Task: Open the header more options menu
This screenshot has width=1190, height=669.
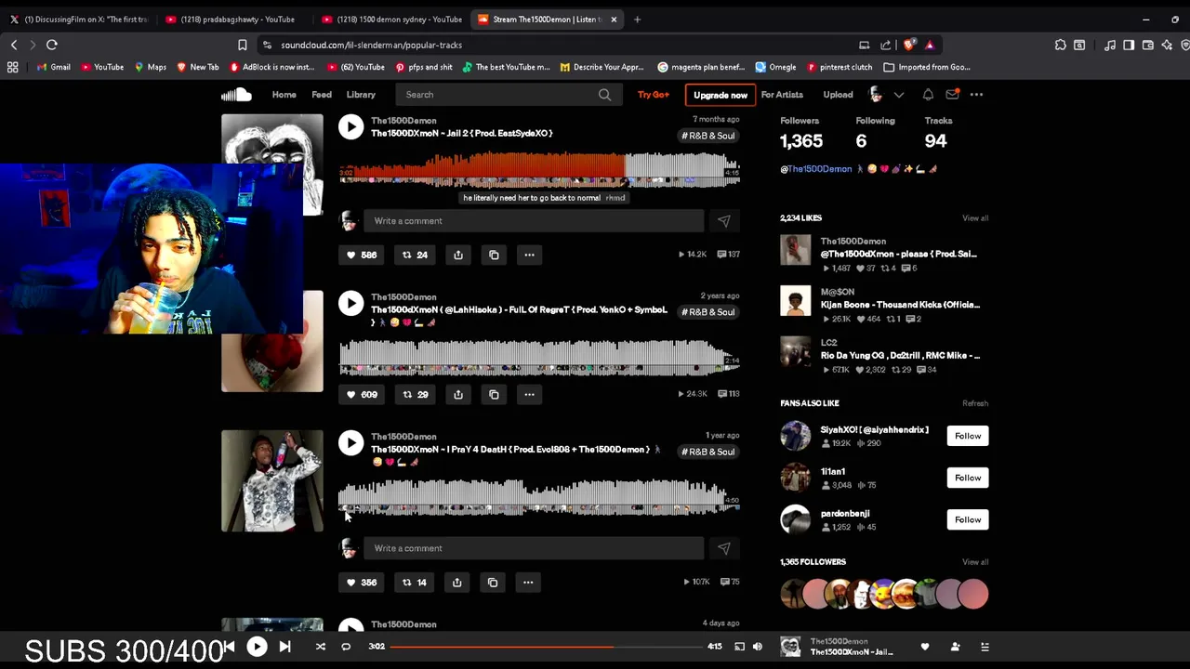Action: click(976, 95)
